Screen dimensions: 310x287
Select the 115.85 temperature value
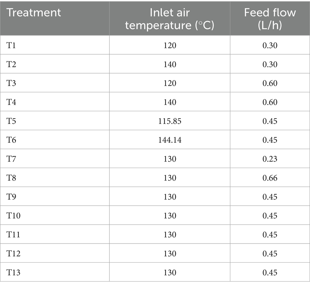click(x=170, y=121)
